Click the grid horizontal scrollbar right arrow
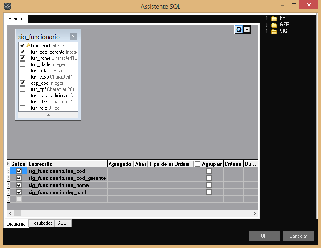 click(255, 213)
